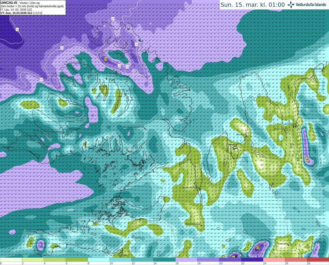Pick the 12–14 m/s legend color swatch
The image size is (329, 265).
coord(143,260)
